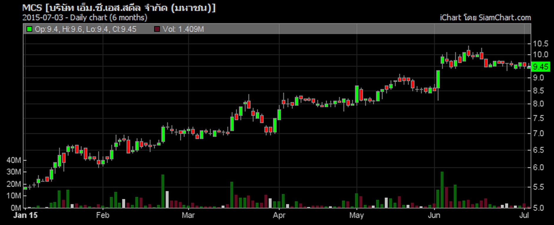Click the 30M volume axis label
Screen dimensions: 554x225
pos(14,172)
